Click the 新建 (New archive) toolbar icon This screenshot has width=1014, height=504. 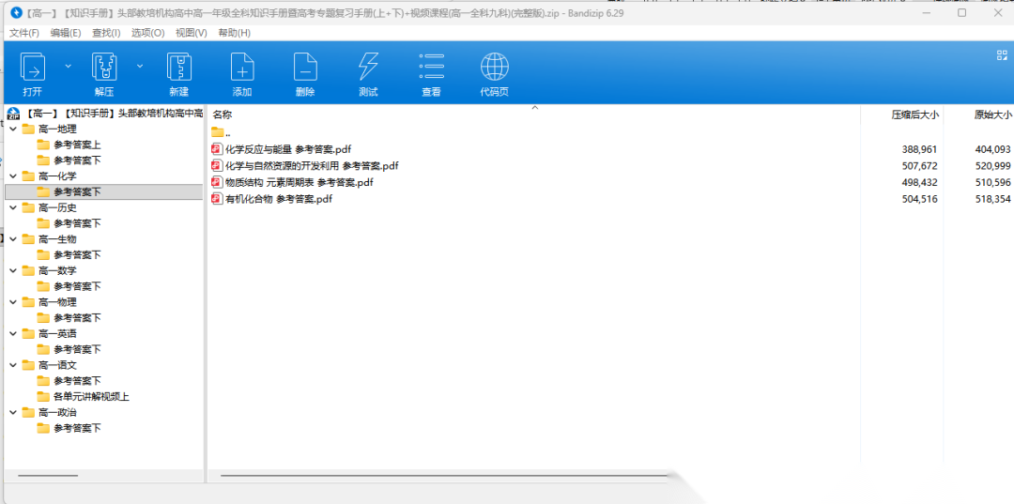tap(178, 69)
